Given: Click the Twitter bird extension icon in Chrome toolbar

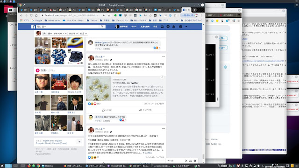Looking at the screenshot, I should [x=140, y=15].
